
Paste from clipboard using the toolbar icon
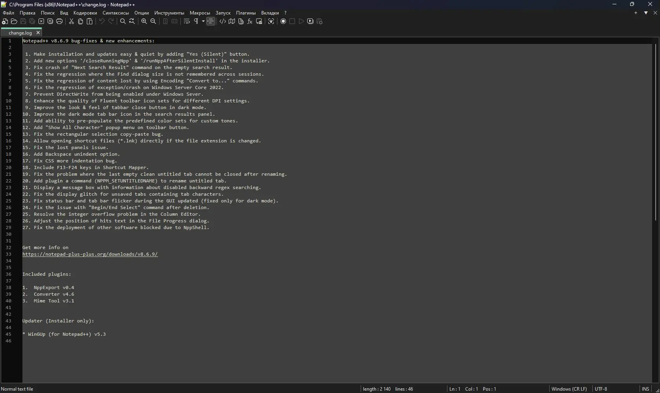pos(90,22)
